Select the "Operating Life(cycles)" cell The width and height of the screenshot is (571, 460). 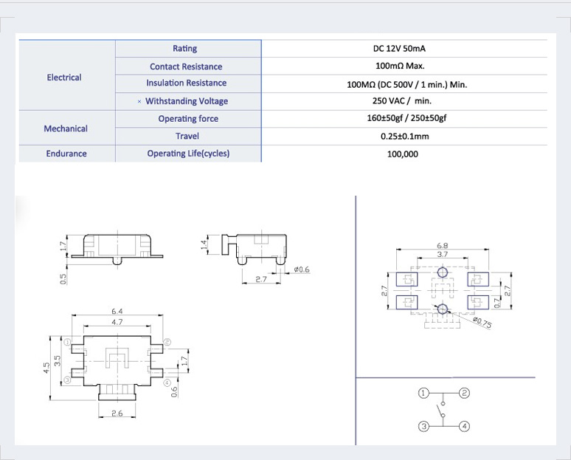[188, 154]
